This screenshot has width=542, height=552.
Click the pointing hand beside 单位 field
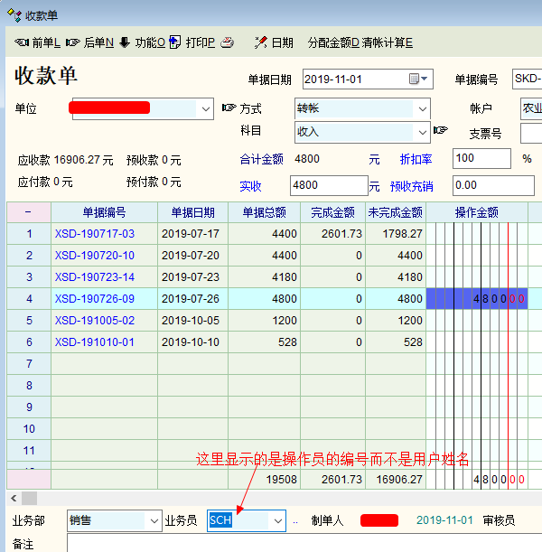pyautogui.click(x=229, y=108)
